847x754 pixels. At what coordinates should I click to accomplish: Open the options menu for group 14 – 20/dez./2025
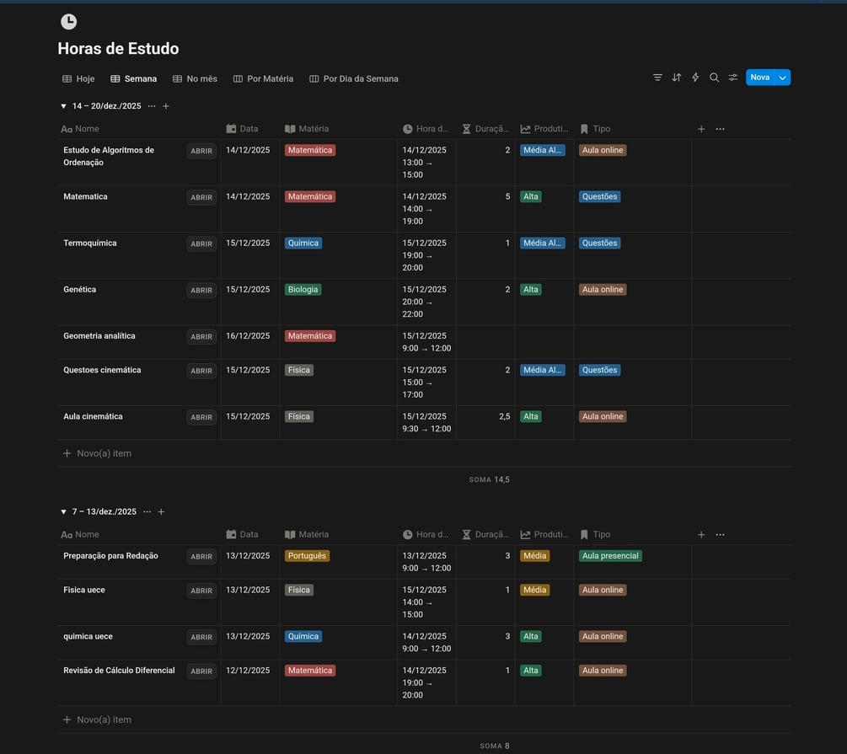pyautogui.click(x=152, y=106)
